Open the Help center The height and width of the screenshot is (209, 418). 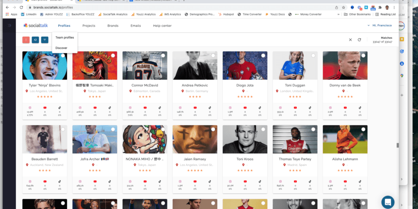click(x=162, y=26)
